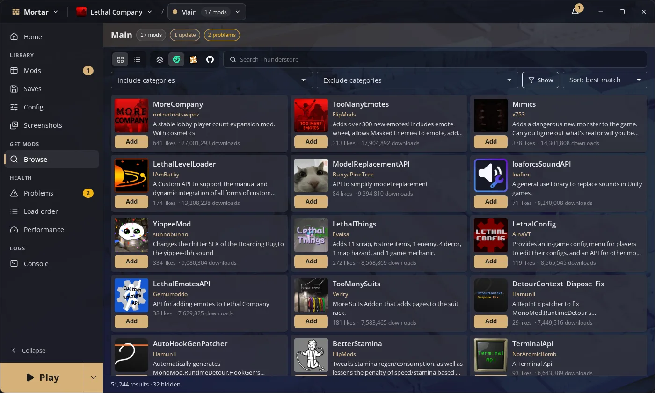Expand the Exclude categories dropdown
The width and height of the screenshot is (655, 393).
coord(417,80)
